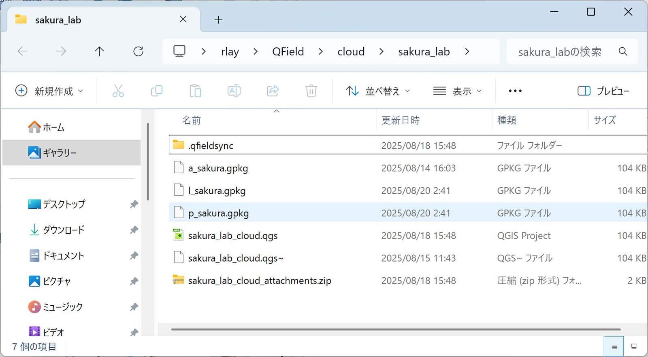This screenshot has height=357, width=648.
Task: Open the .qfieldsync folder icon
Action: (179, 145)
